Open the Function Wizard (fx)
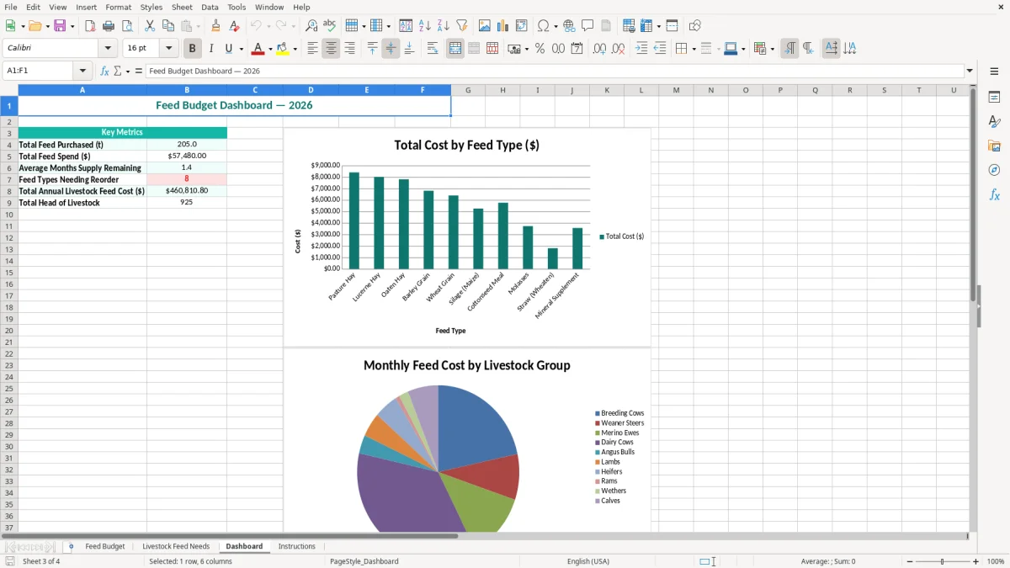 (x=104, y=72)
